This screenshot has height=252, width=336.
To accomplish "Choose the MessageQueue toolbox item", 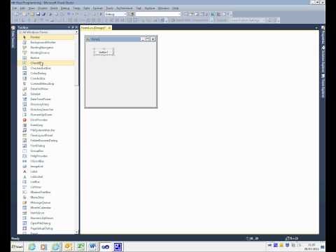I will click(x=46, y=202).
